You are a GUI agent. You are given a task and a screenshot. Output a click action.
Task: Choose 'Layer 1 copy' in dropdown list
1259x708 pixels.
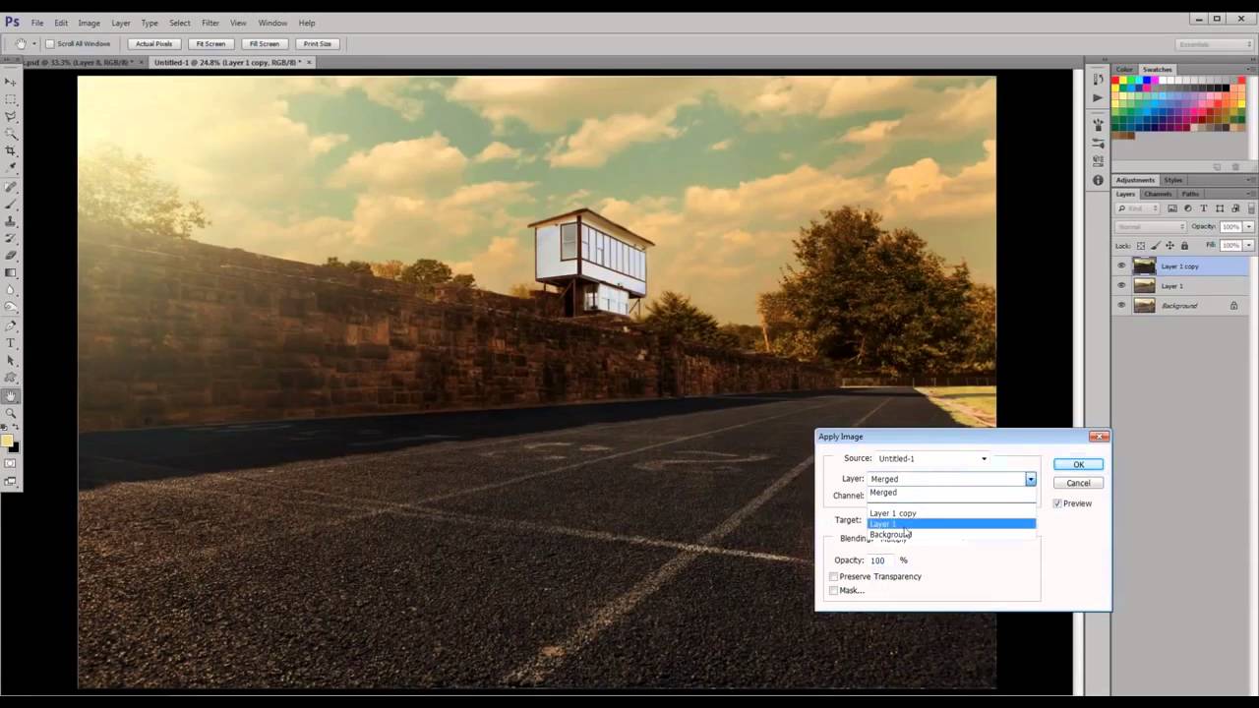(950, 513)
